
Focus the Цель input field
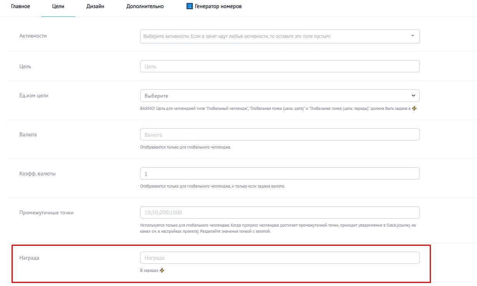coord(280,66)
